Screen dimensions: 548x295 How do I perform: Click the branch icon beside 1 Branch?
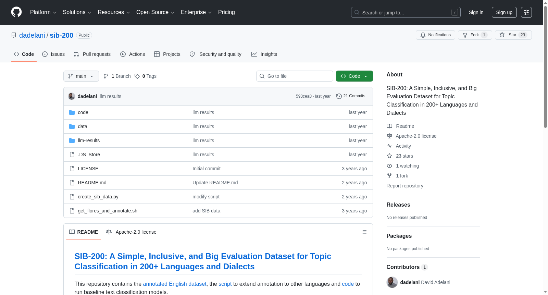point(106,76)
